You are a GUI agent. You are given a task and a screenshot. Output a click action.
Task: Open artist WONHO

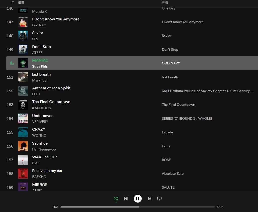(39, 135)
